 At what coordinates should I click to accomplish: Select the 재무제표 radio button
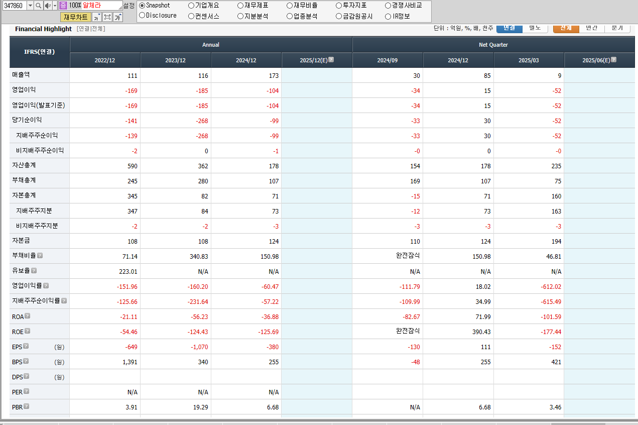(240, 6)
